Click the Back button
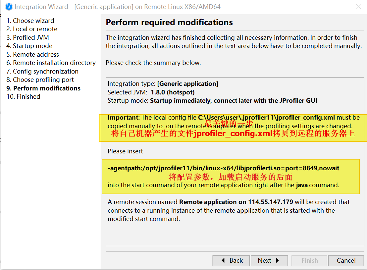Image resolution: width=367 pixels, height=270 pixels. pyautogui.click(x=231, y=261)
